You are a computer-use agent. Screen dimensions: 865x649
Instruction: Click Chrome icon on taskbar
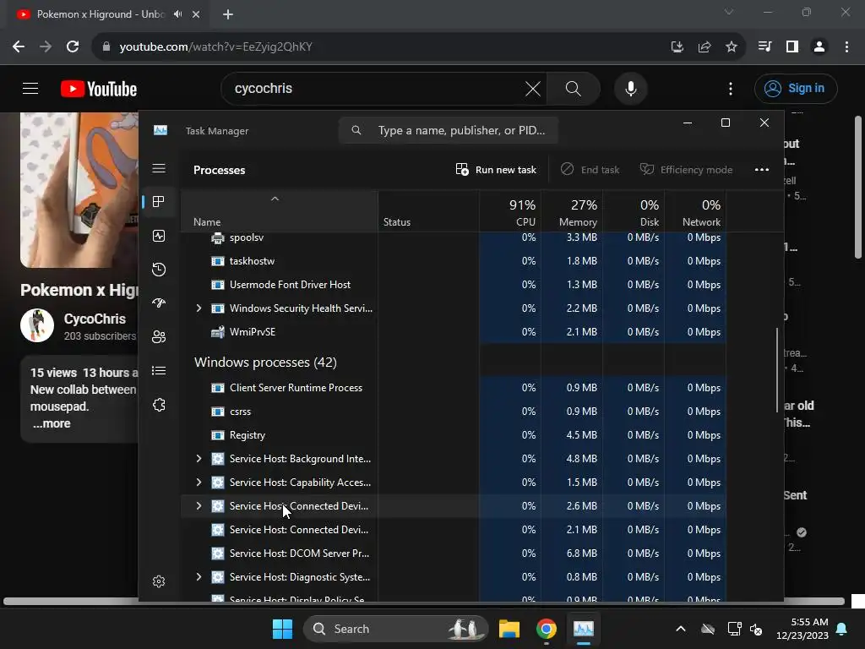point(547,629)
